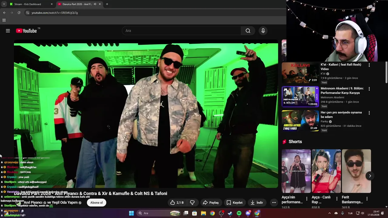
Task: Subscribe using the Abone ol button
Action: pyautogui.click(x=96, y=203)
